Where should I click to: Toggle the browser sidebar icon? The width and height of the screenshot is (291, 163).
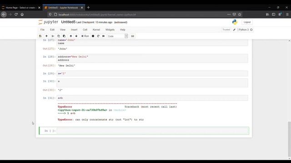coord(274,14)
